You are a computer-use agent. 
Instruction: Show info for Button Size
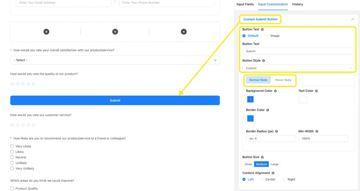[x=262, y=157]
